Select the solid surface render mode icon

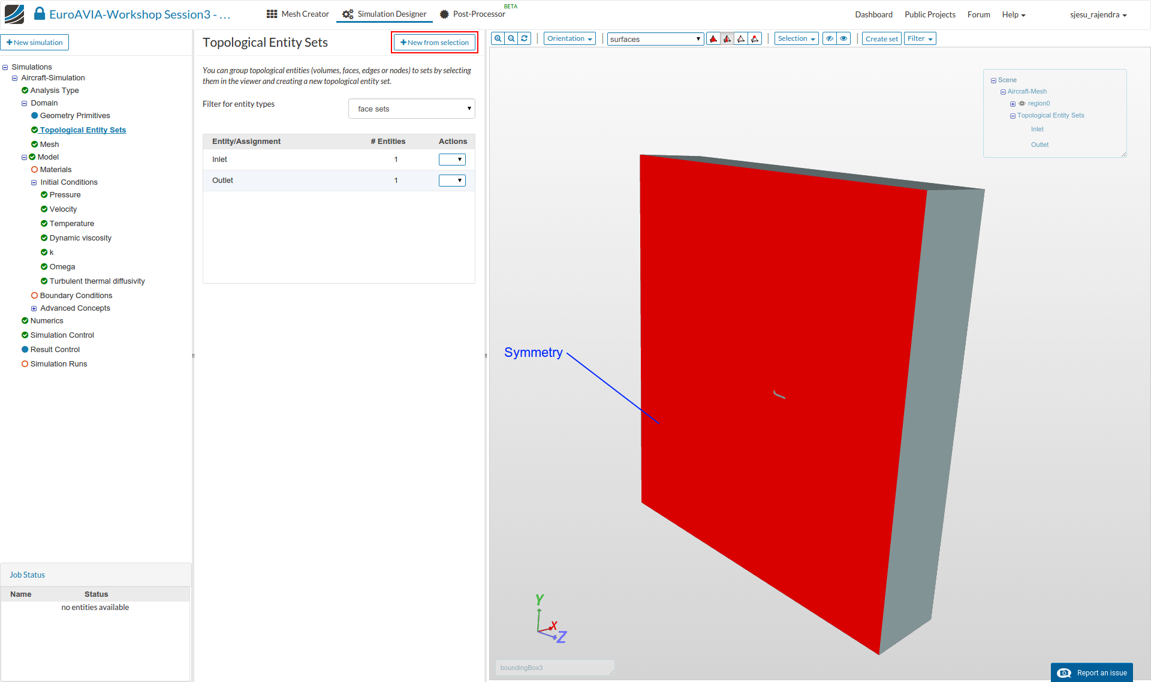pos(713,39)
